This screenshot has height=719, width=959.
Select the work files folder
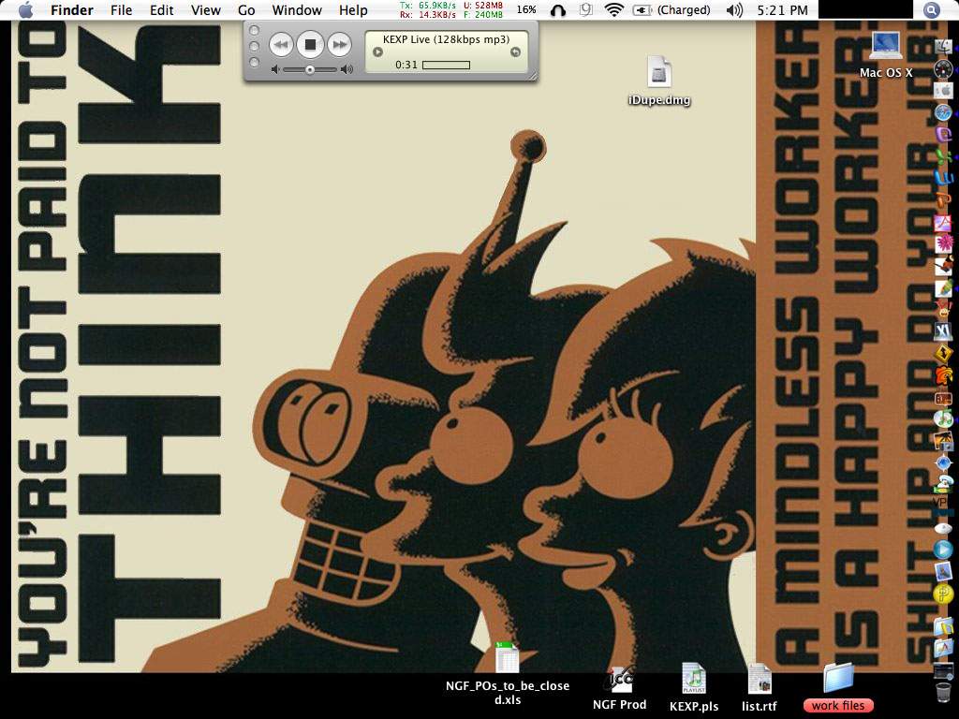(838, 688)
